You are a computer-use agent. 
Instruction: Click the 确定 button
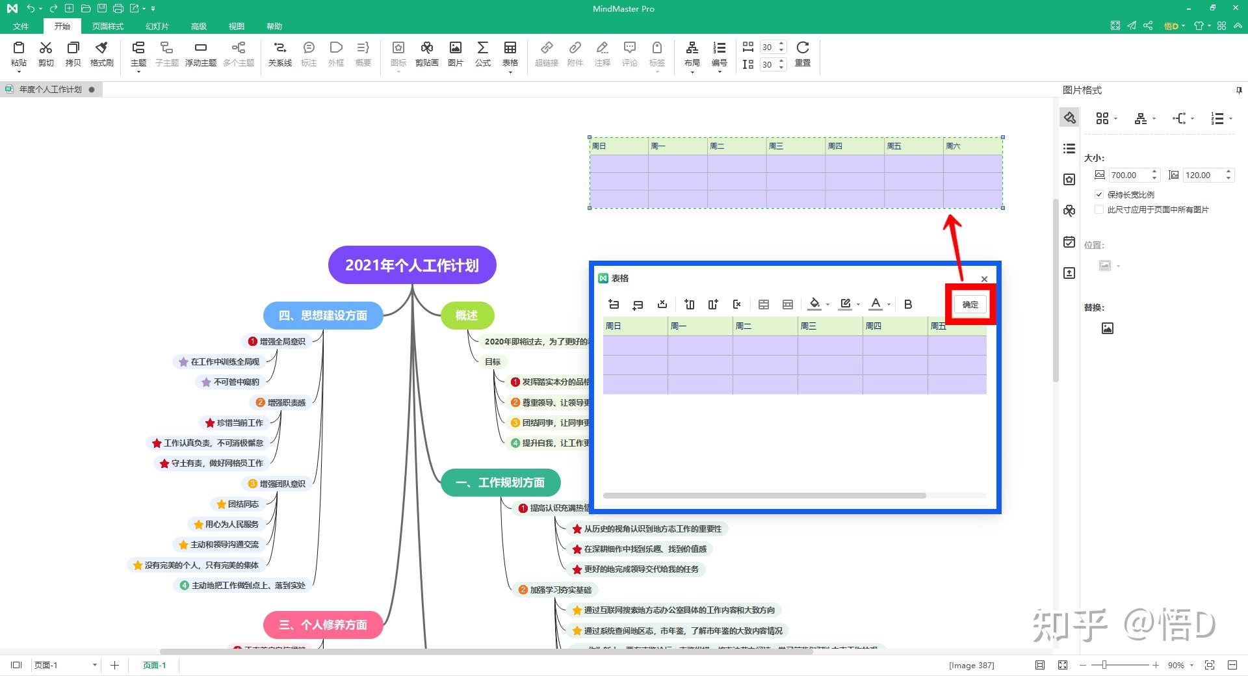coord(970,304)
